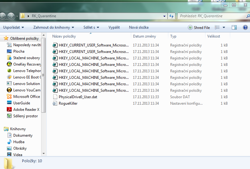250x169 pixels.
Task: Open Dokumenty library
Action: point(23,135)
